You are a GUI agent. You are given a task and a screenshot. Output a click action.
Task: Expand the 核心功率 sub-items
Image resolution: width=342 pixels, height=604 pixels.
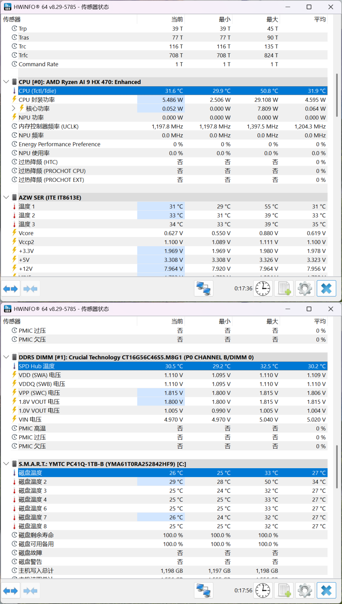(x=14, y=108)
